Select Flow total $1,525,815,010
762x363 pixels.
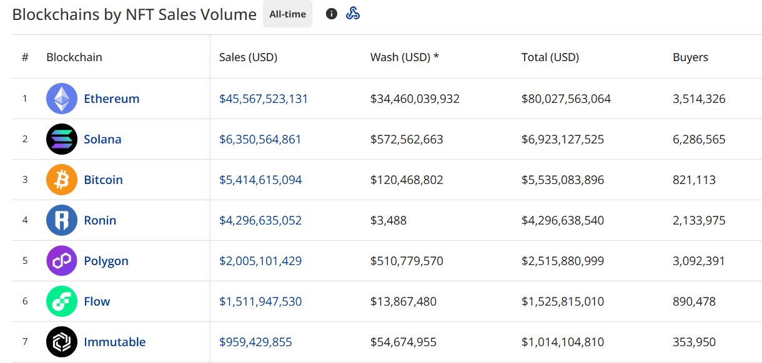coord(563,301)
